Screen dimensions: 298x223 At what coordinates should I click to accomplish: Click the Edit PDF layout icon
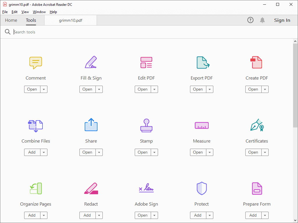click(146, 63)
